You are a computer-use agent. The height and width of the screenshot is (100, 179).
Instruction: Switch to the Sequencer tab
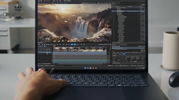(x=41, y=43)
